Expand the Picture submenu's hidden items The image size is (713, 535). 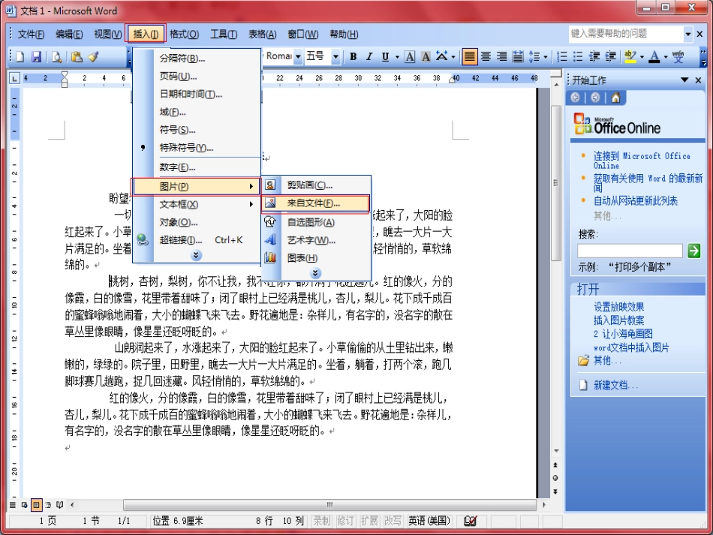click(x=315, y=273)
